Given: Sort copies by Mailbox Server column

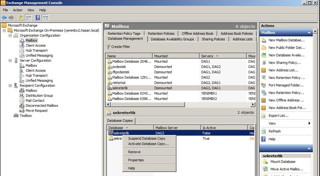Looking at the screenshot, I should [177, 128].
